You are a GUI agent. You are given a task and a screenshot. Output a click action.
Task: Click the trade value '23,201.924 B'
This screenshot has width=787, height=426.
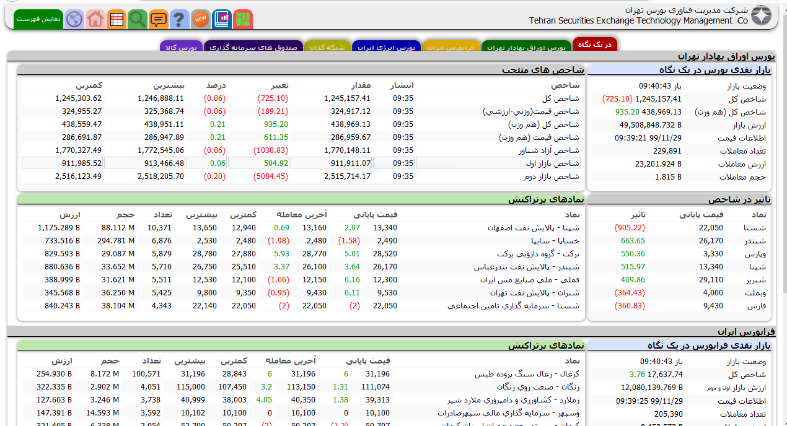(x=658, y=164)
